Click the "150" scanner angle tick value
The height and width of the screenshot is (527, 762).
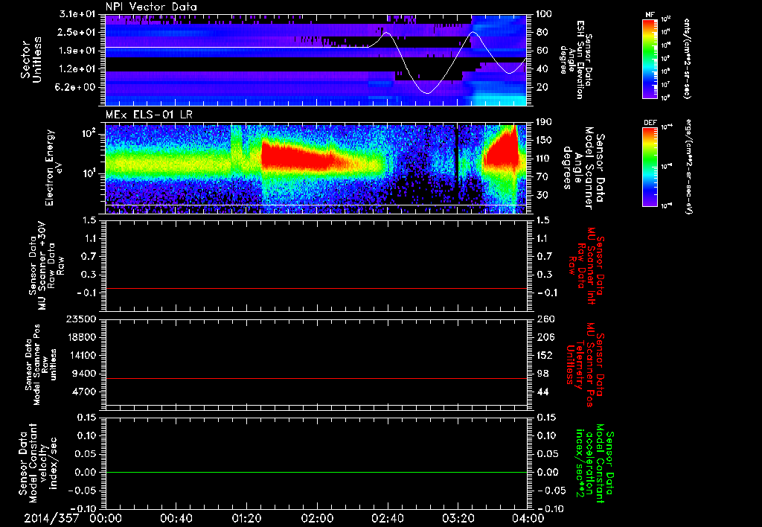pos(544,141)
